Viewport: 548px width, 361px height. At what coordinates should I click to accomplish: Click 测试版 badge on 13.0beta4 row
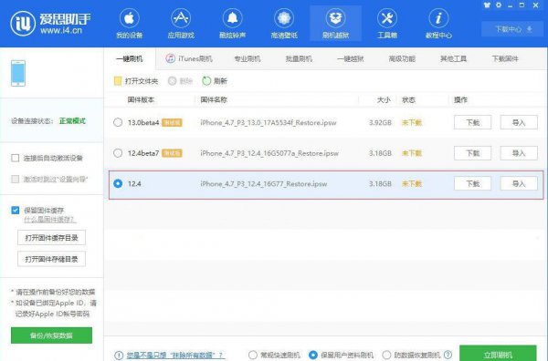(172, 122)
